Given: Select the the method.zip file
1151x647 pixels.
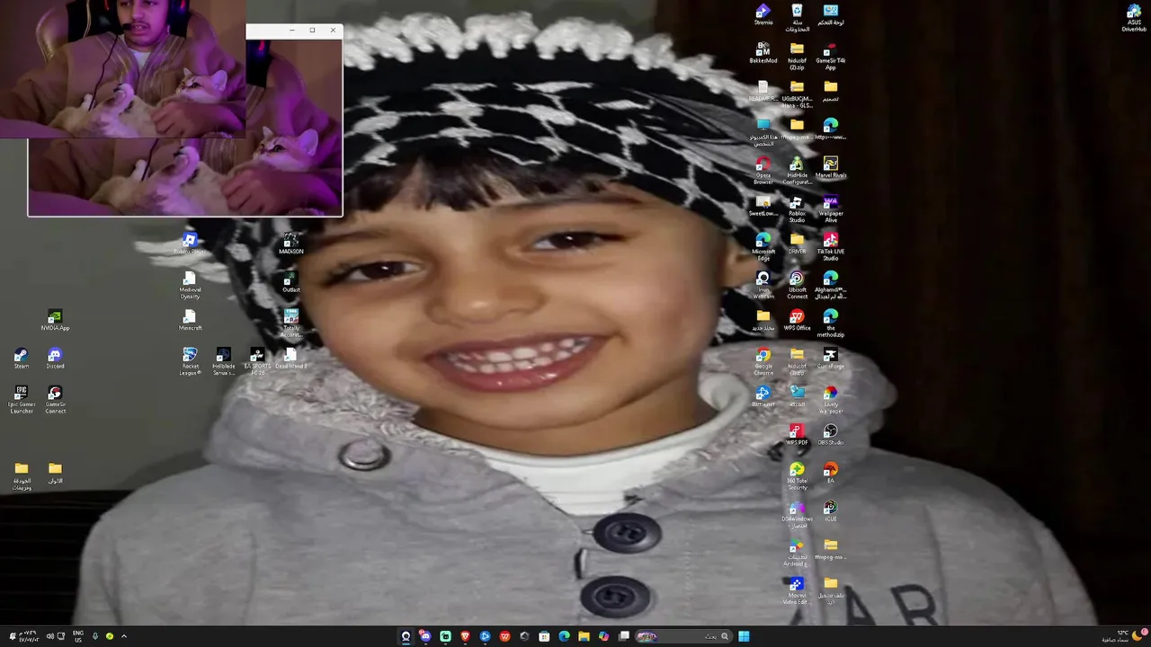Looking at the screenshot, I should coord(830,323).
